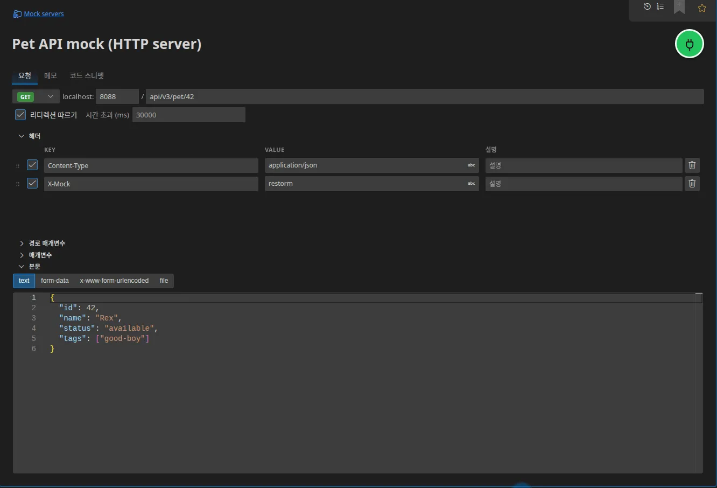Toggle the redirect follow checkbox
Image resolution: width=717 pixels, height=488 pixels.
(20, 115)
